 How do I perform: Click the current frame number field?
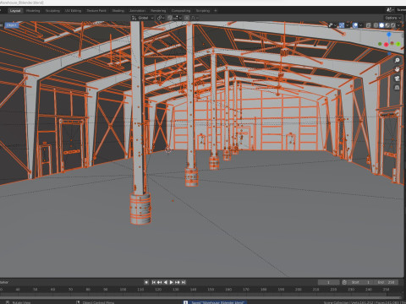pos(329,282)
